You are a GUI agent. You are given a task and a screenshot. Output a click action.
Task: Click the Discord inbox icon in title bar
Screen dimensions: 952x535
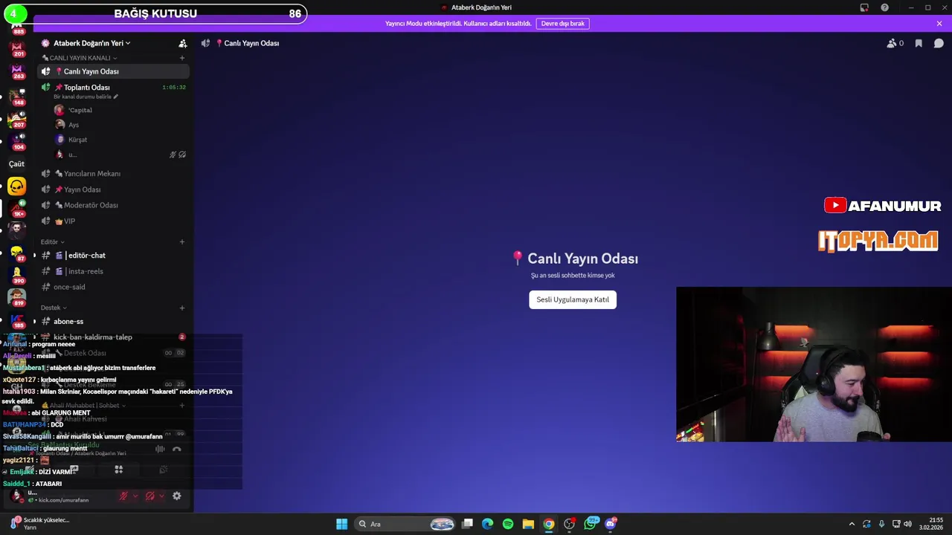(x=864, y=7)
